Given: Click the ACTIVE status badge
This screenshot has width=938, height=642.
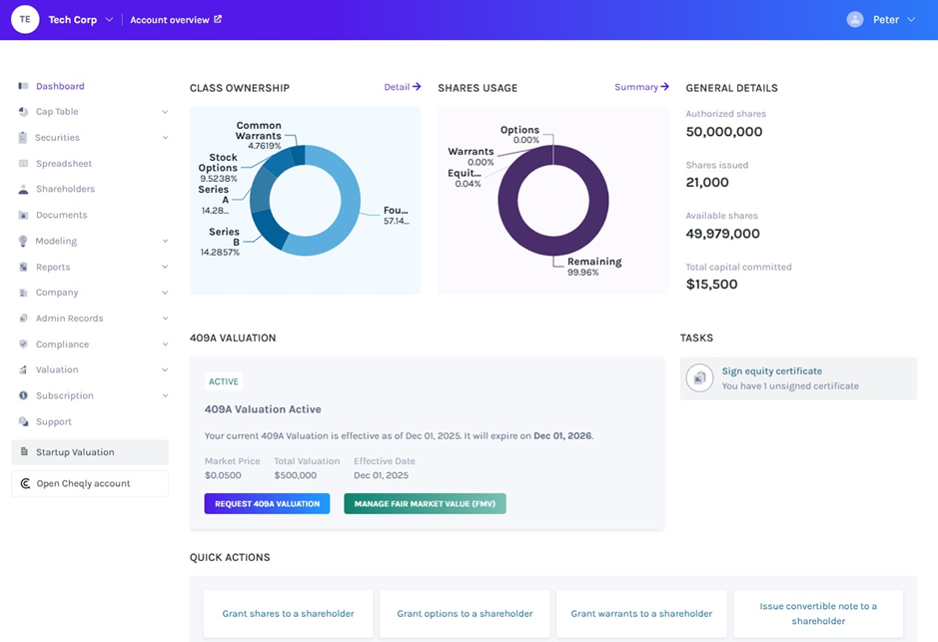Looking at the screenshot, I should coord(223,381).
